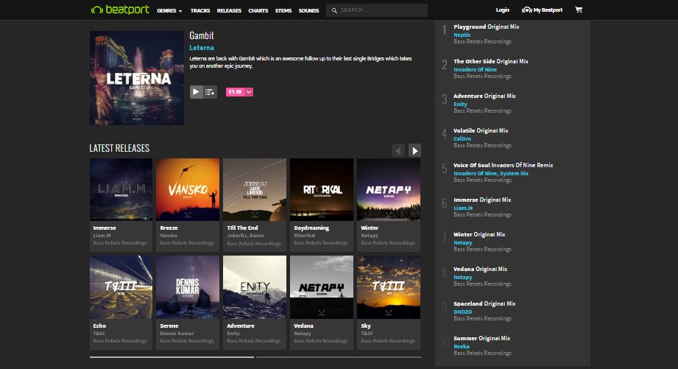Open artist Neptis in chart
The height and width of the screenshot is (369, 678).
click(x=462, y=35)
